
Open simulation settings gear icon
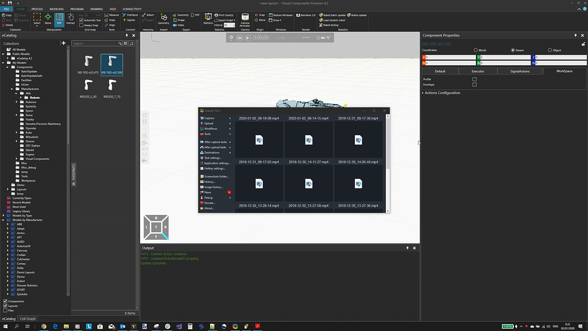pos(231,38)
